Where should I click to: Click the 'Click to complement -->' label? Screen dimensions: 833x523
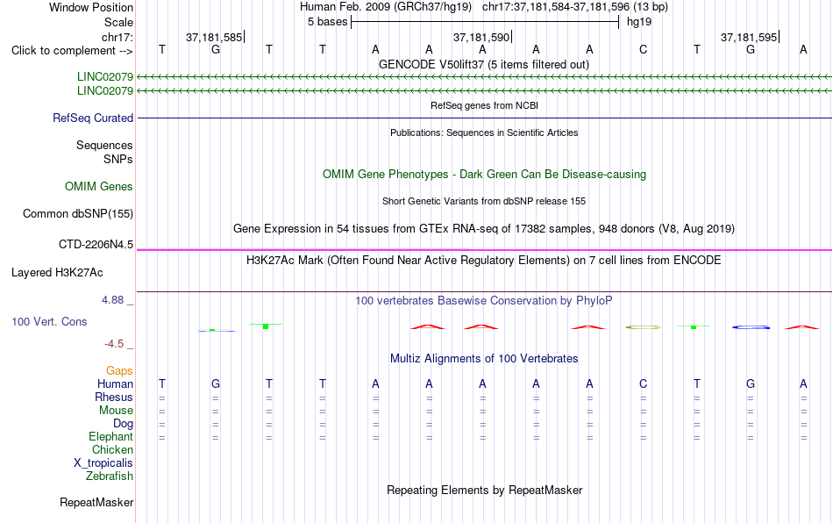tap(72, 51)
